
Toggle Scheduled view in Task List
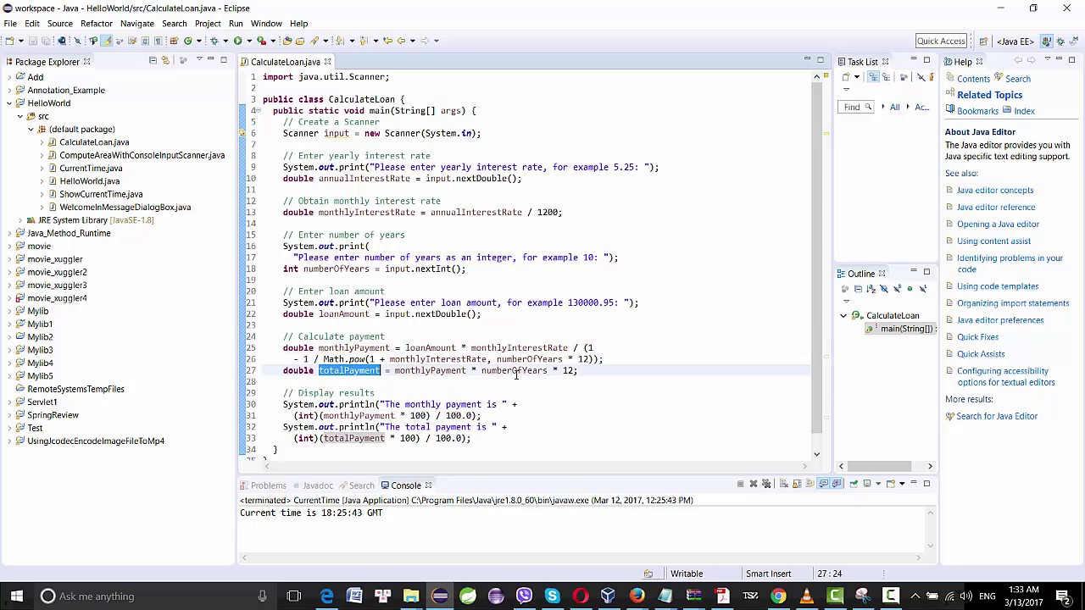coord(885,77)
